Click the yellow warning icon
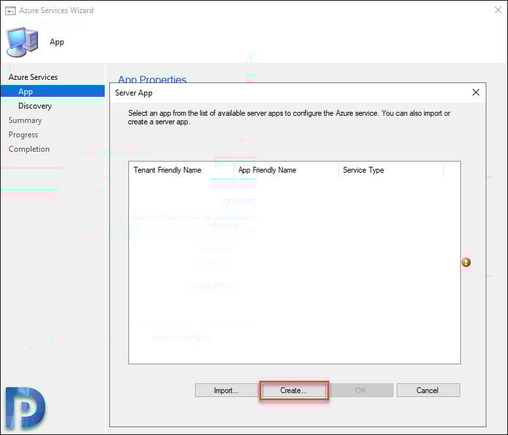This screenshot has height=435, width=508. point(466,262)
